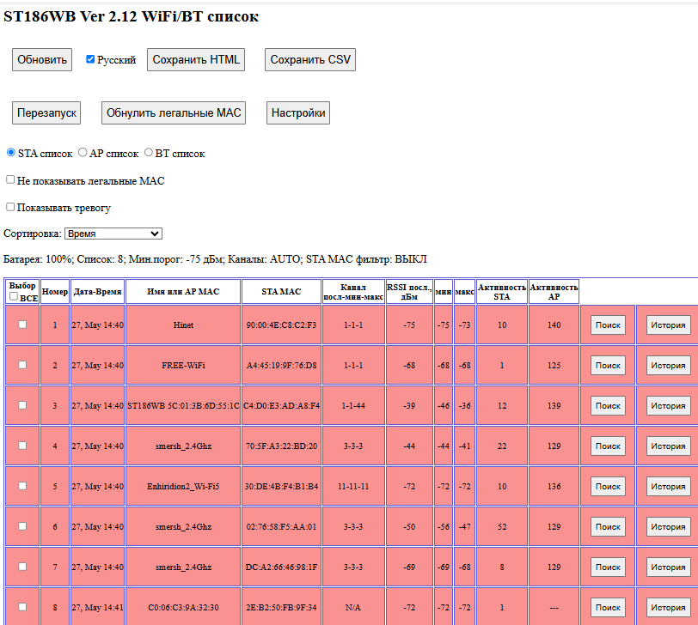Select the AP список radio option
Image resolution: width=698 pixels, height=625 pixels.
(x=83, y=153)
